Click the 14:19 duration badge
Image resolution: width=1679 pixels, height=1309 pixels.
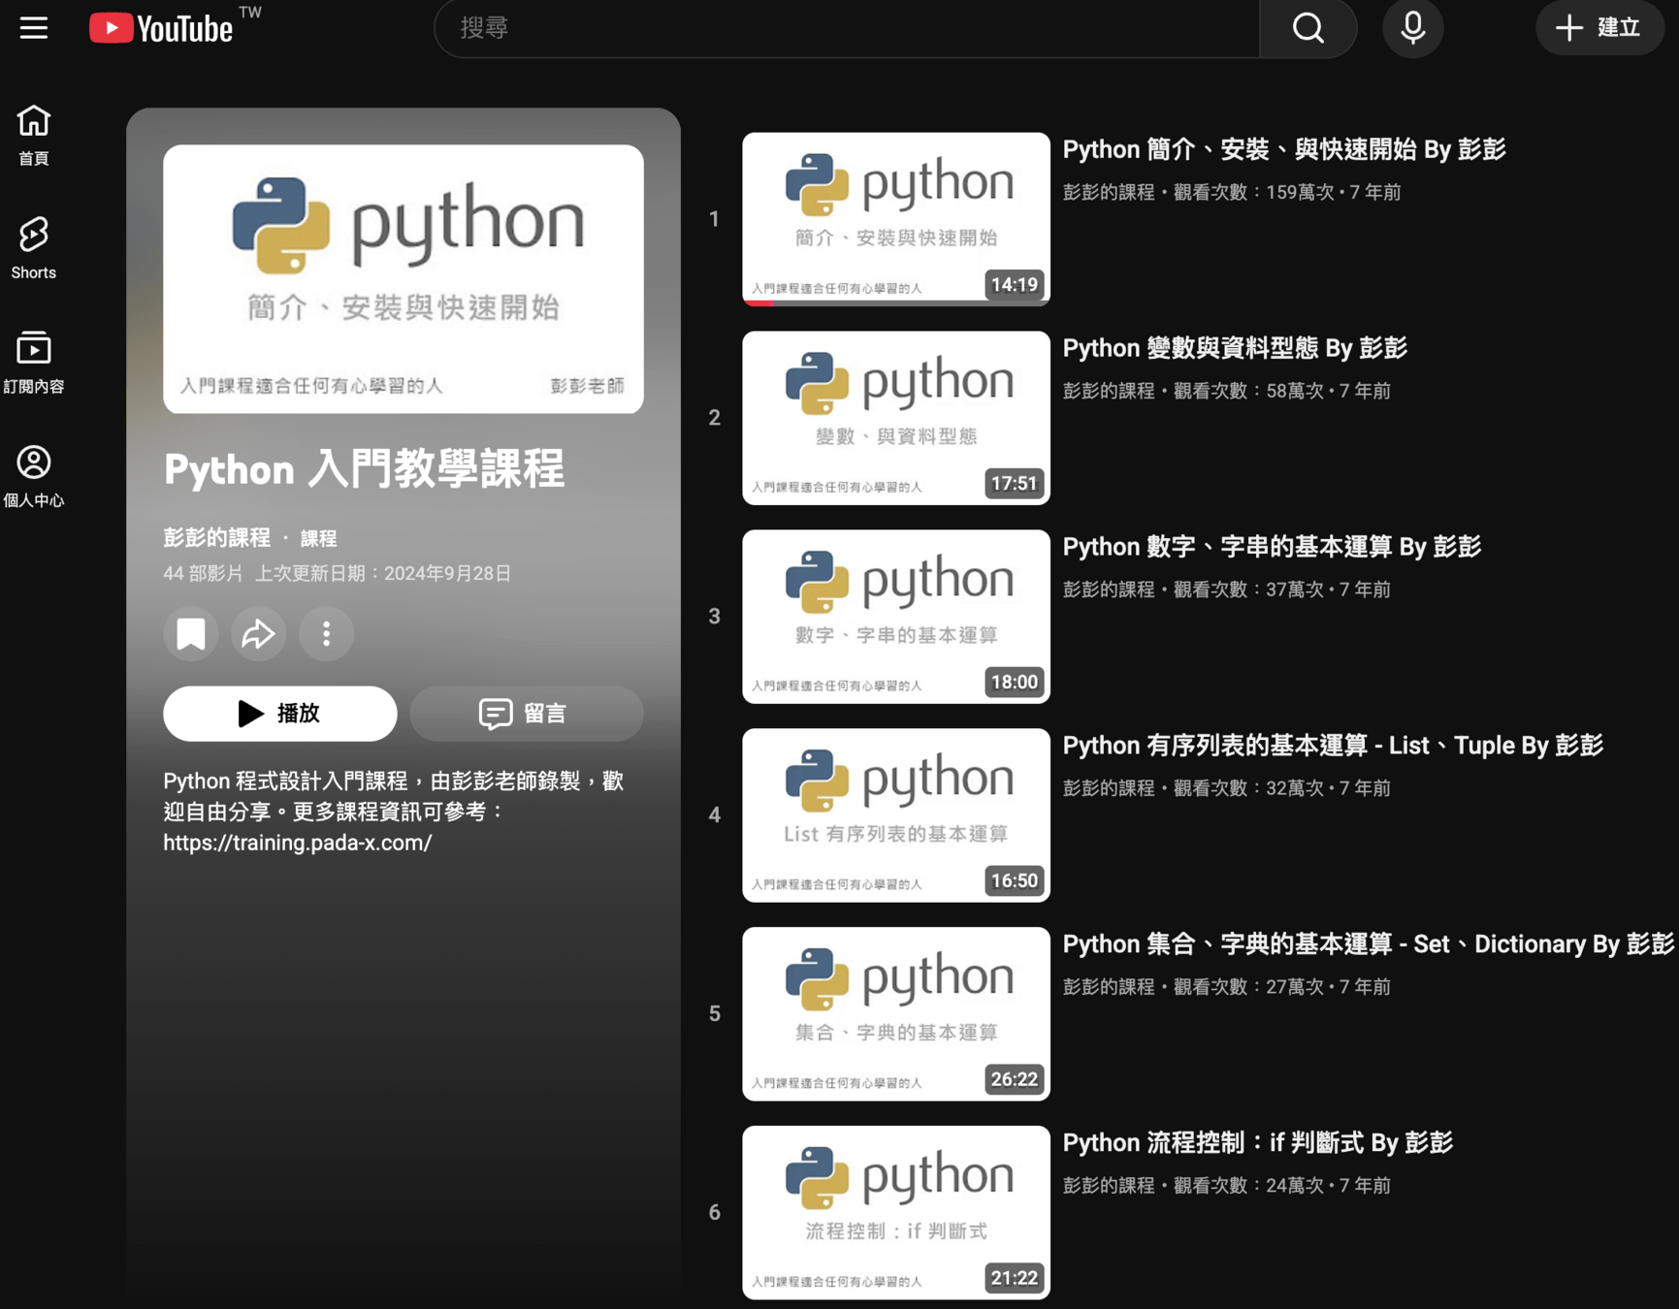[x=1014, y=285]
